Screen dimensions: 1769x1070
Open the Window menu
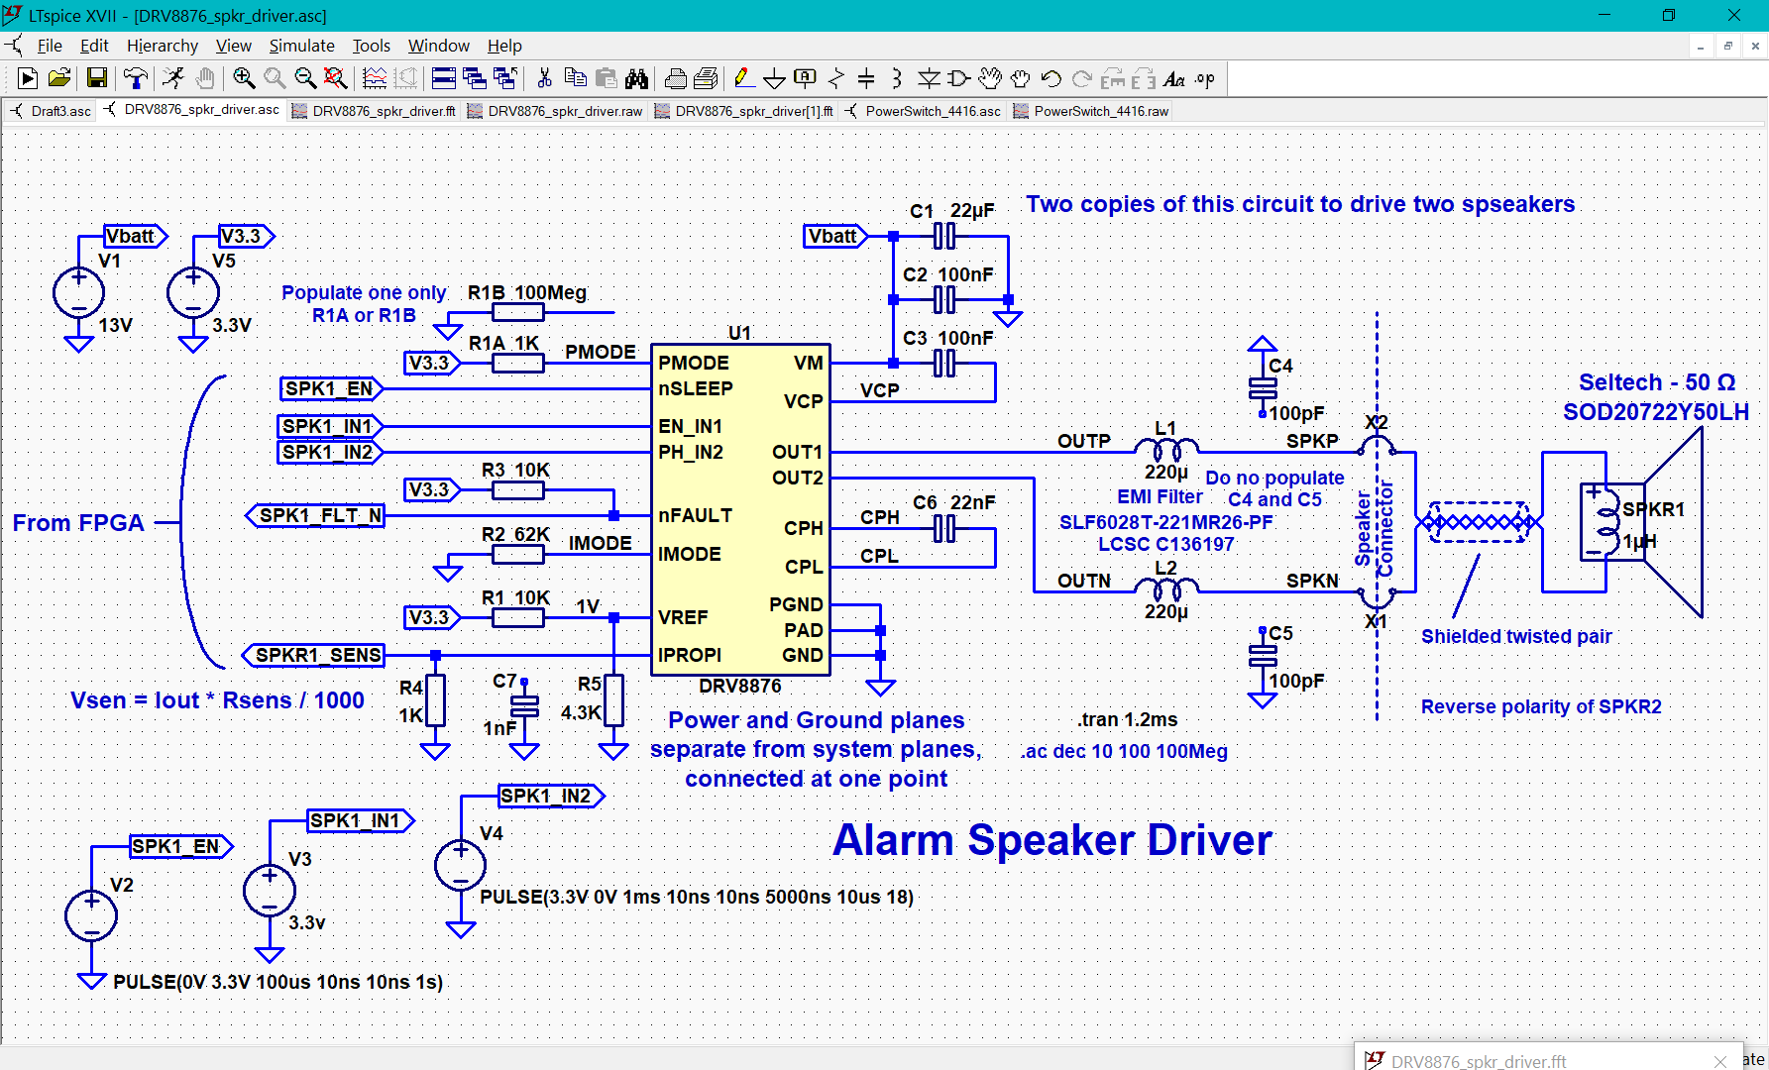click(439, 46)
